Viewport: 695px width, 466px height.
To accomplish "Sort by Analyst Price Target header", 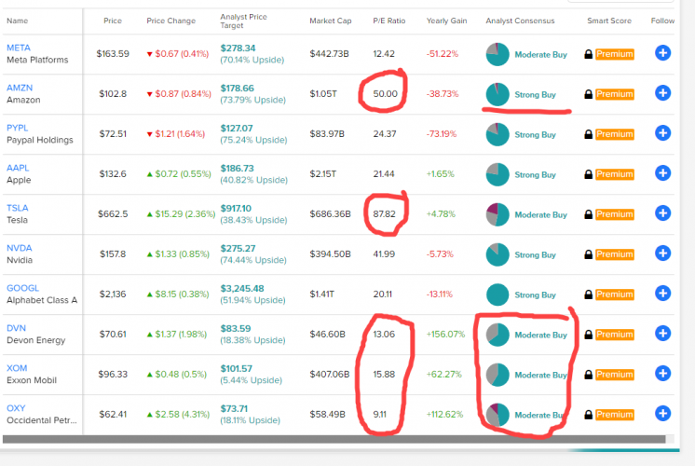I will pyautogui.click(x=243, y=21).
